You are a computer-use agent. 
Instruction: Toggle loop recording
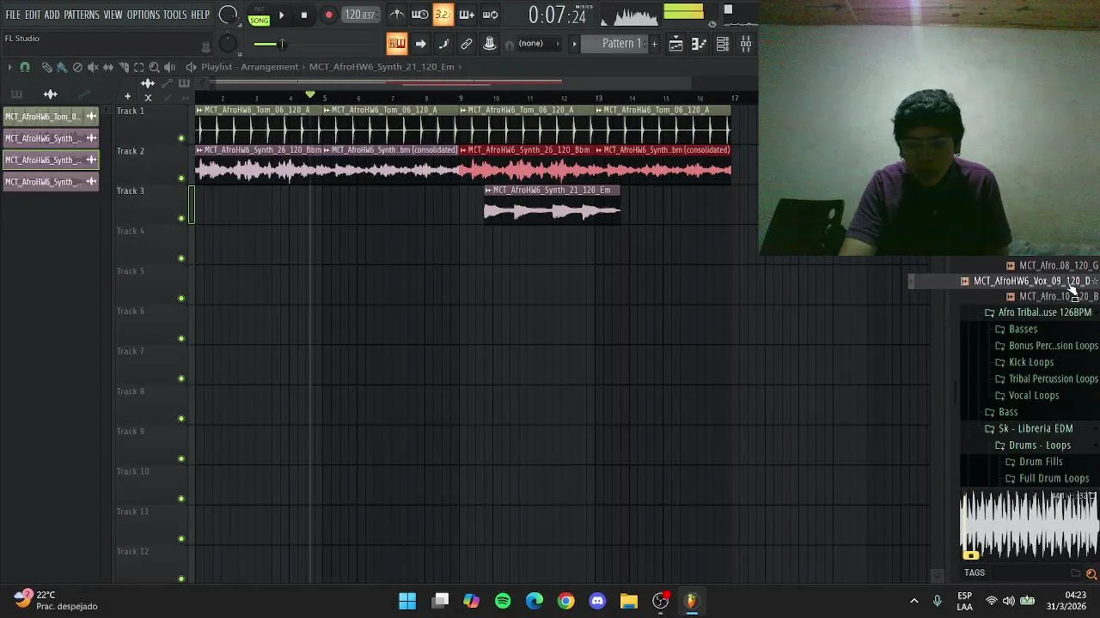click(x=490, y=15)
